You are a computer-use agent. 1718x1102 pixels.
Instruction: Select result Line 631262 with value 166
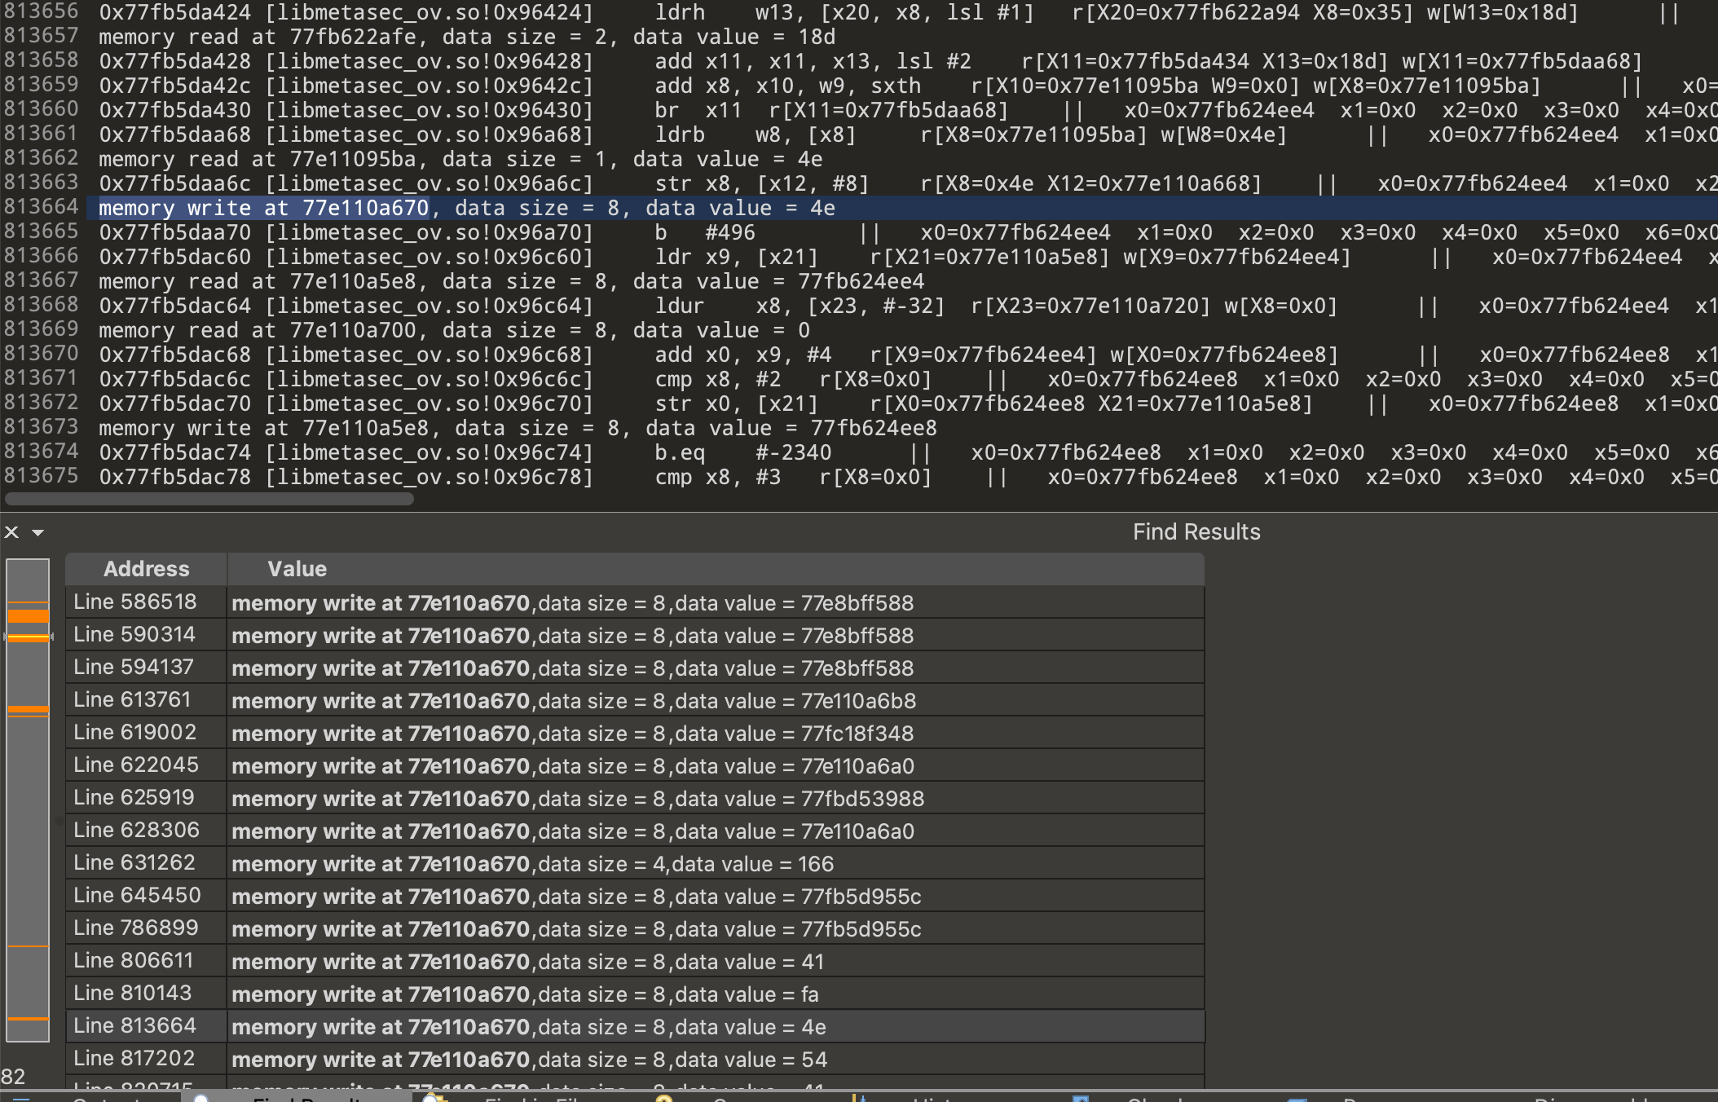click(x=134, y=863)
